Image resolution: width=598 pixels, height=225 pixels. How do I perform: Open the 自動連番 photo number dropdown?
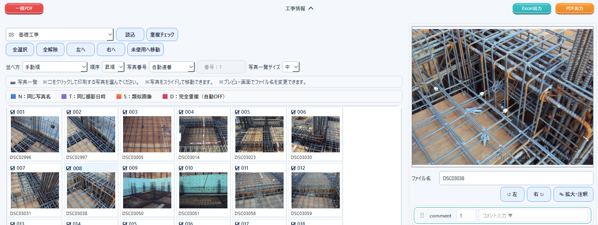172,67
